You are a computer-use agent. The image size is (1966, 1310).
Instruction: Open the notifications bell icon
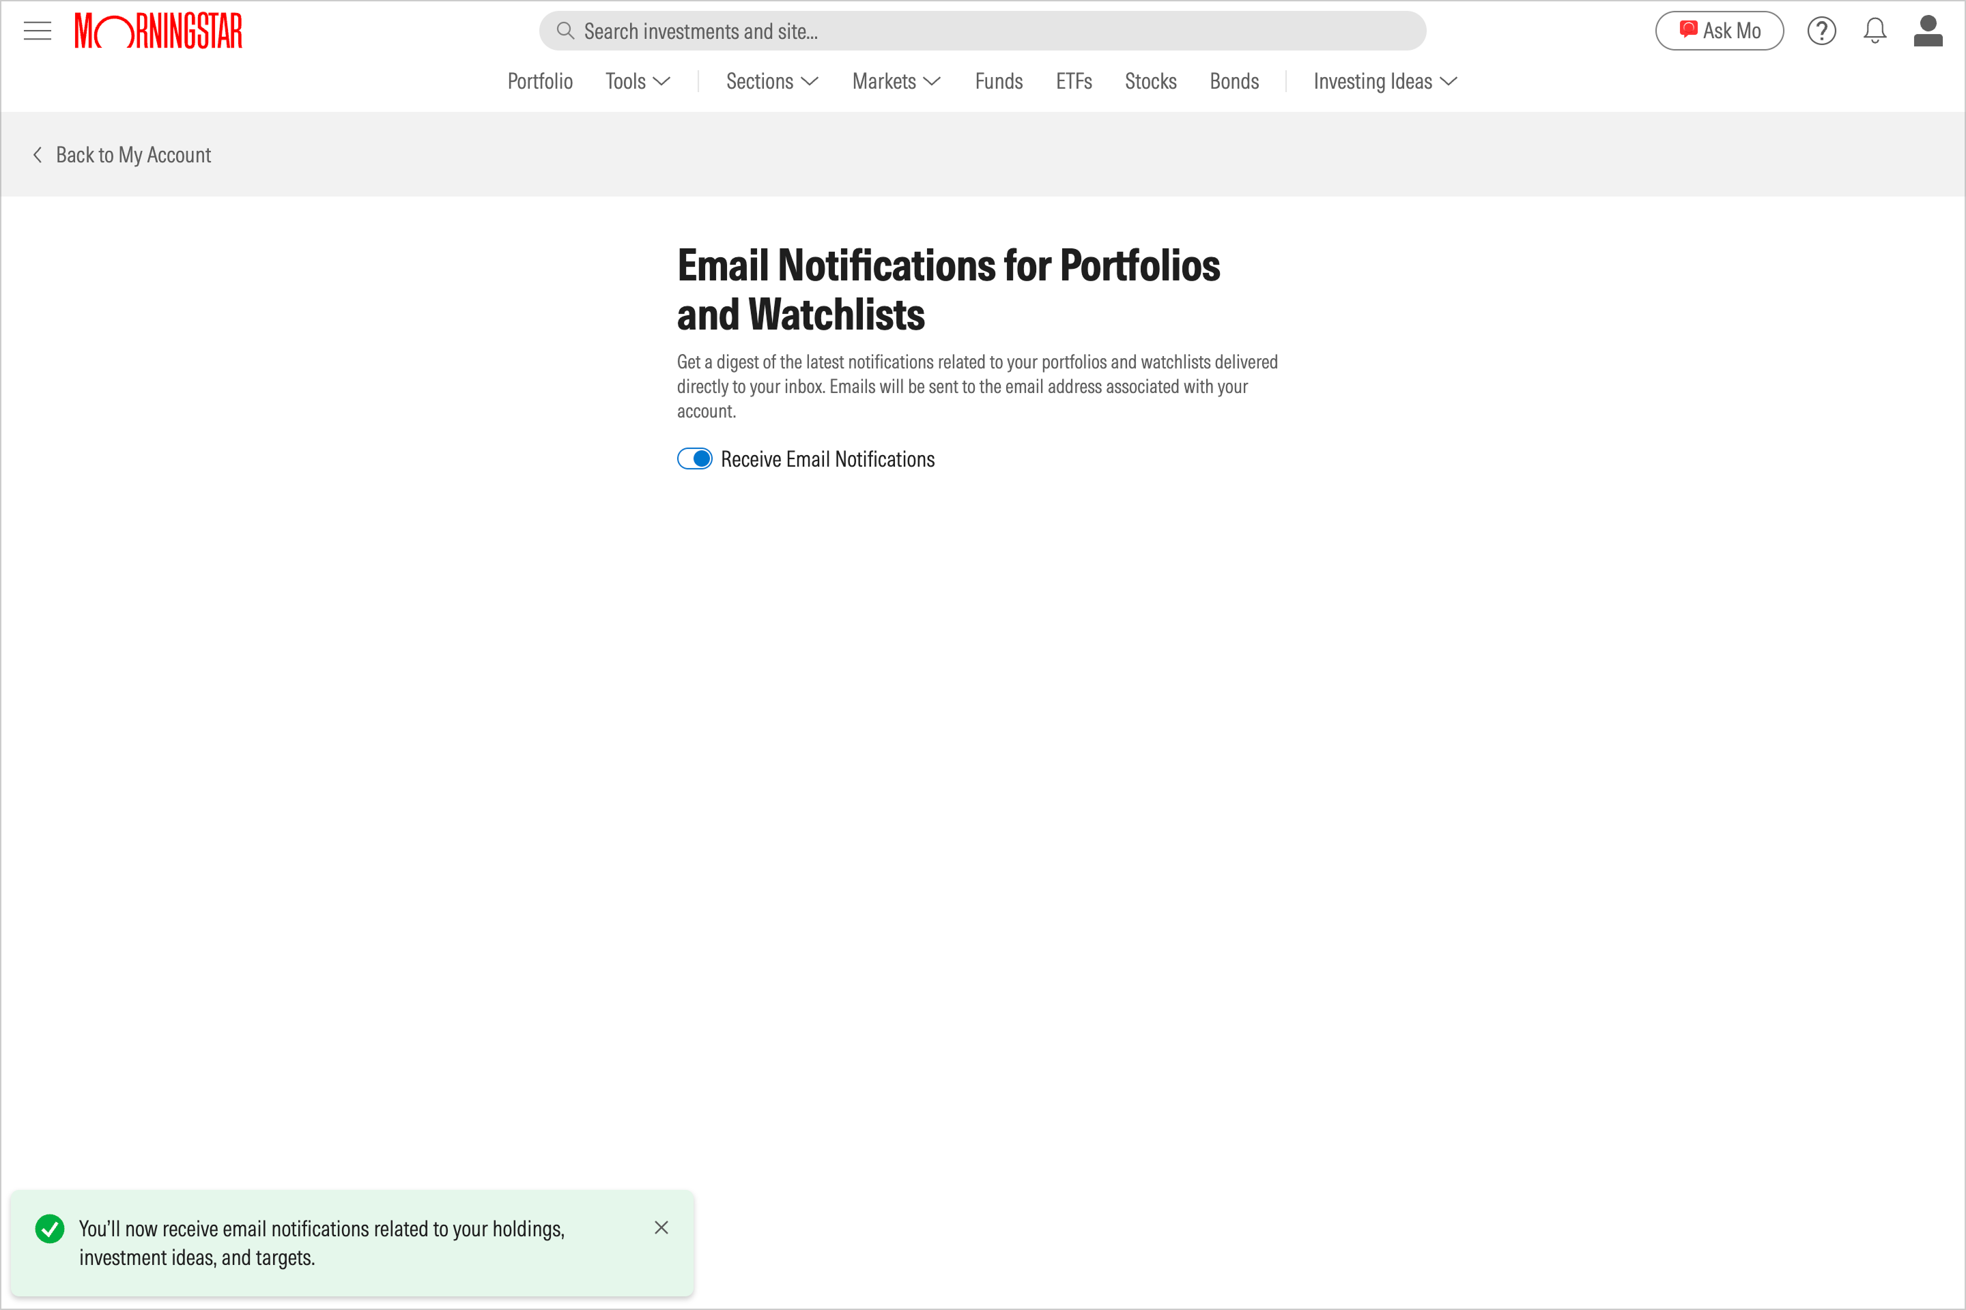point(1875,31)
